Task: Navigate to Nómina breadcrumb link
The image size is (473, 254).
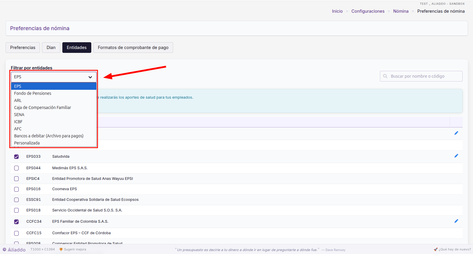Action: [401, 11]
